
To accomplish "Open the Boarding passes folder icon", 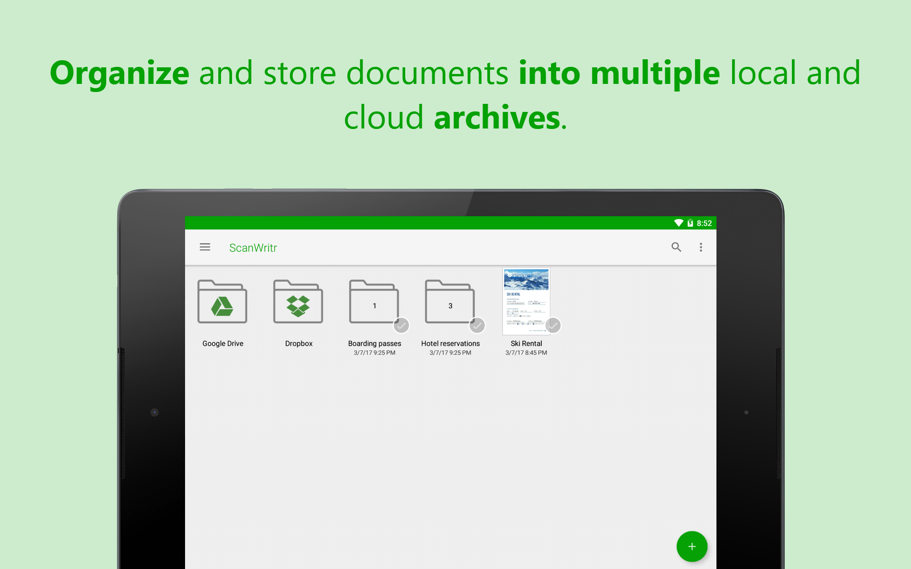I will pos(374,302).
